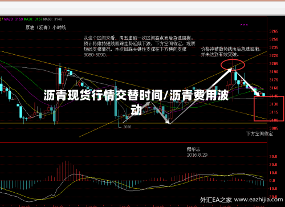The image size is (285, 207).
Task: Click the 3160 price axis label
Action: (274, 88)
